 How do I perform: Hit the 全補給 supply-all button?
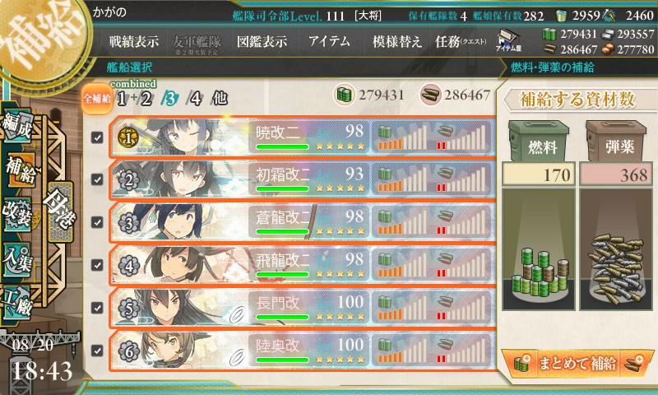(97, 99)
